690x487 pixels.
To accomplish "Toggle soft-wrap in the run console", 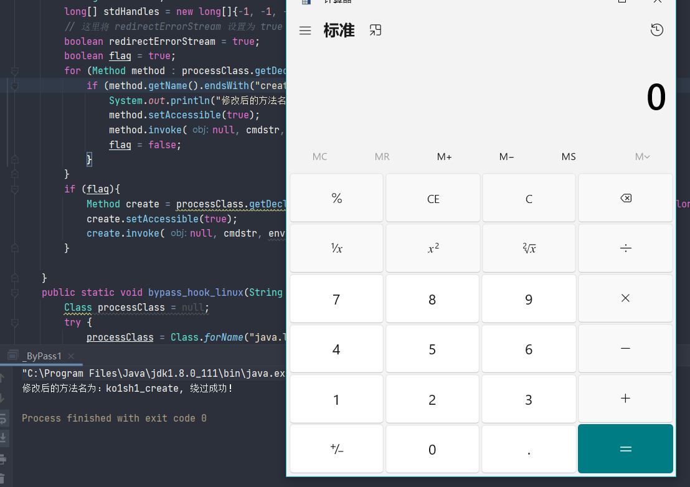I will [x=3, y=418].
